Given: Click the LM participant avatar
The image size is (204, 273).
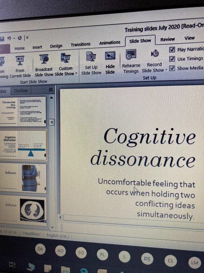Looking at the screenshot, I should click(x=194, y=263).
